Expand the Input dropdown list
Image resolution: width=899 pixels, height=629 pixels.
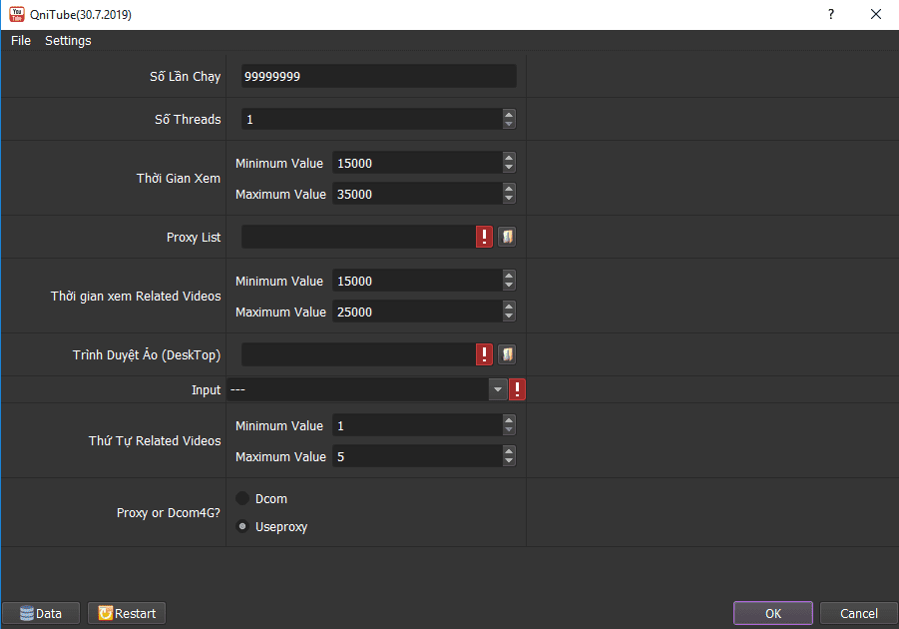tap(498, 389)
